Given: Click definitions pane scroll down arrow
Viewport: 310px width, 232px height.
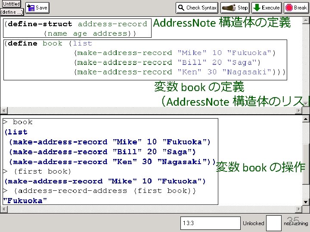Looking at the screenshot, I should pos(305,104).
